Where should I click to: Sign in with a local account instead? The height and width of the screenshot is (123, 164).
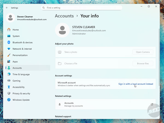pos(136,84)
